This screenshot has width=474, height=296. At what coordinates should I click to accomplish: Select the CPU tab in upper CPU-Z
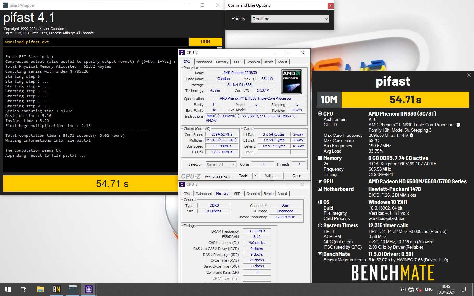187,62
